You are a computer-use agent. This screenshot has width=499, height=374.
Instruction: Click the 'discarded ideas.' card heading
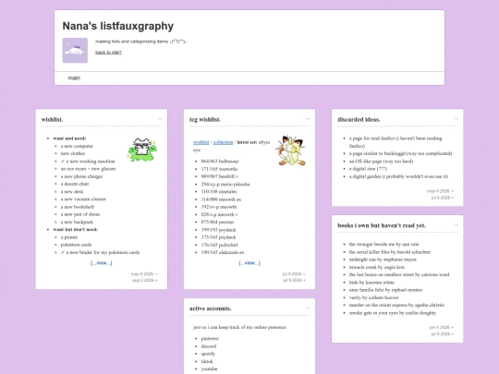[359, 119]
